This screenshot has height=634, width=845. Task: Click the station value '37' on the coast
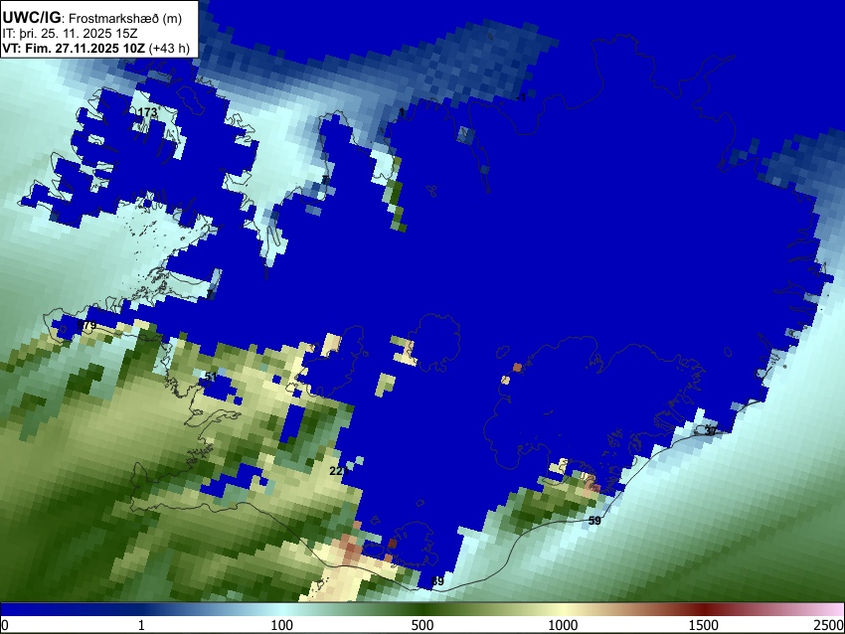coord(711,431)
